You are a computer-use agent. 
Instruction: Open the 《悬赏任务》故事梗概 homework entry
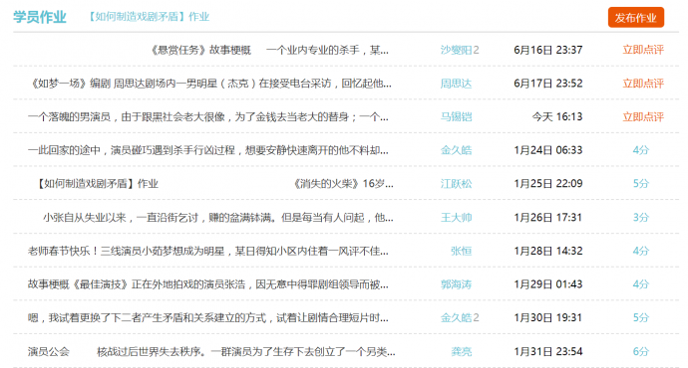tap(268, 51)
